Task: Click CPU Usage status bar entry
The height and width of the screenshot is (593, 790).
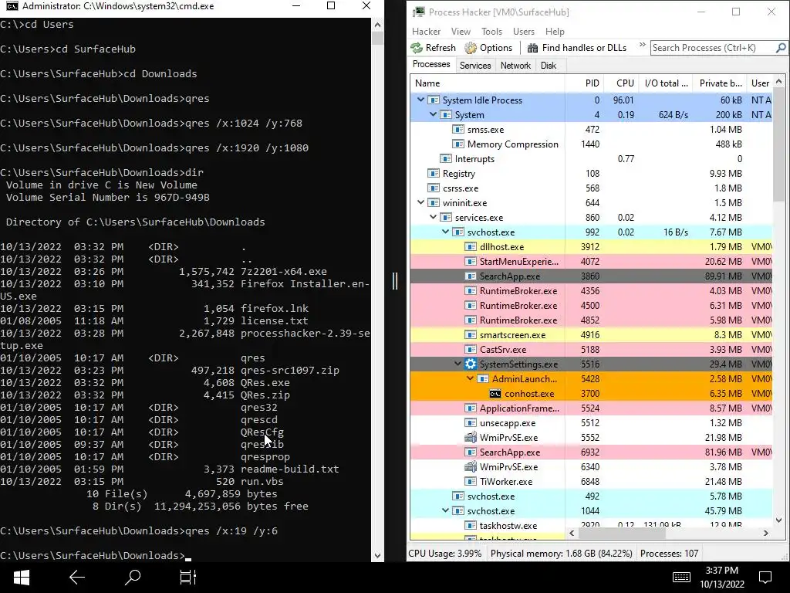Action: (445, 554)
